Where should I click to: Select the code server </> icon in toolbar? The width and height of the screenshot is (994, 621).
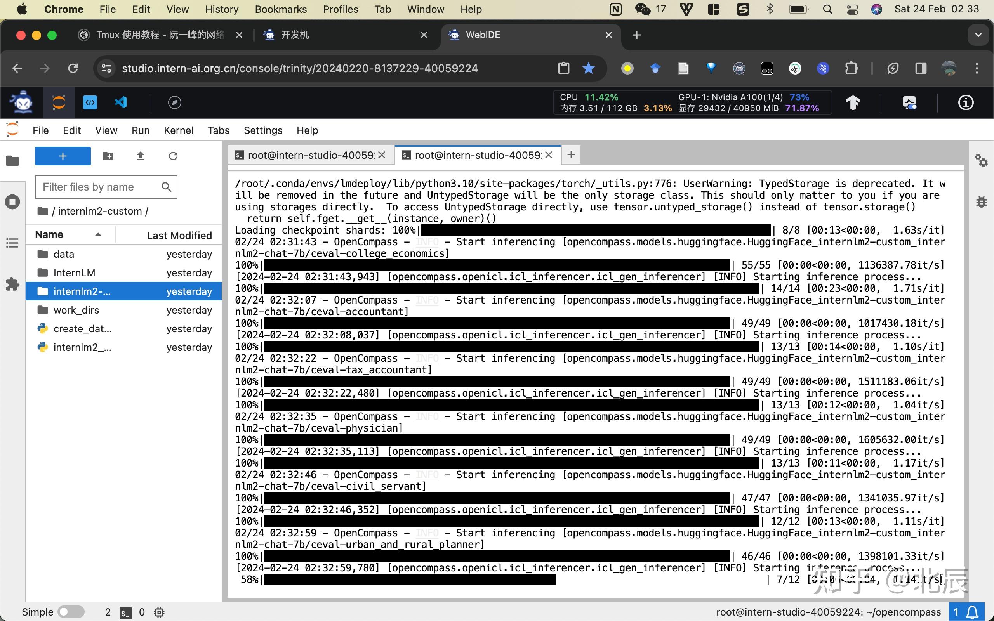(90, 103)
